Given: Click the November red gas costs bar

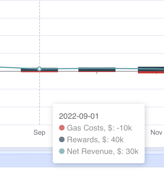Looking at the screenshot, I should [x=151, y=72].
